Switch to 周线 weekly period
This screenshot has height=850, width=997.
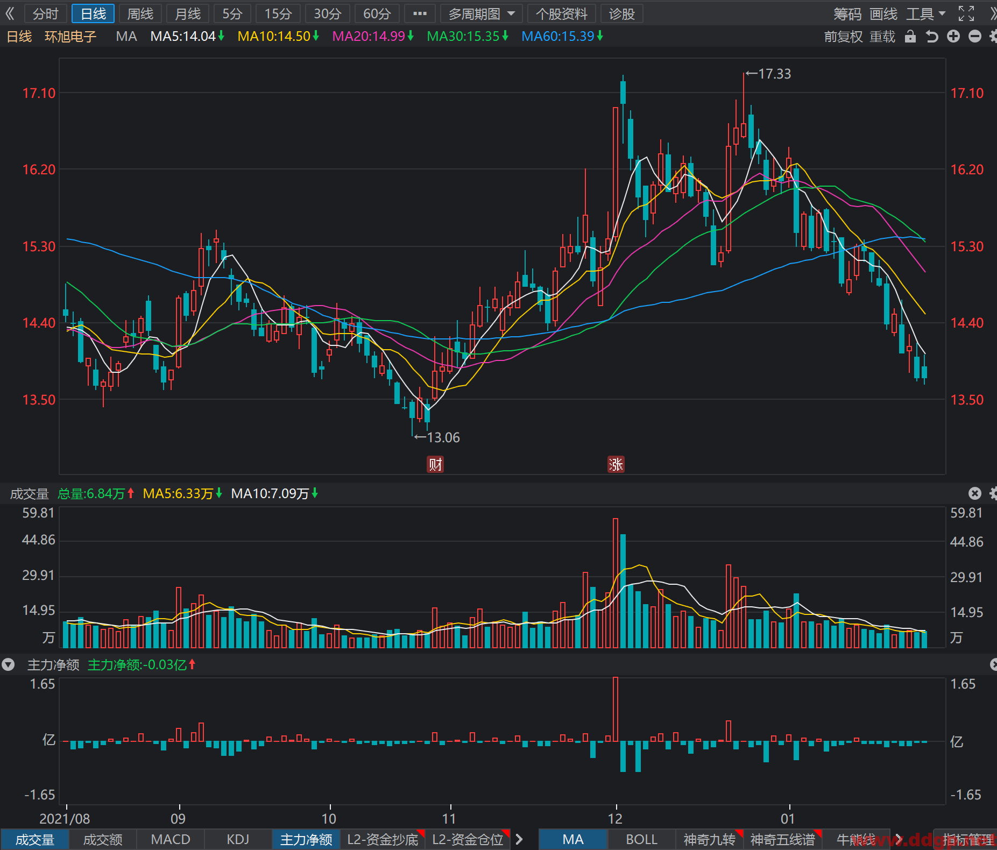[140, 13]
